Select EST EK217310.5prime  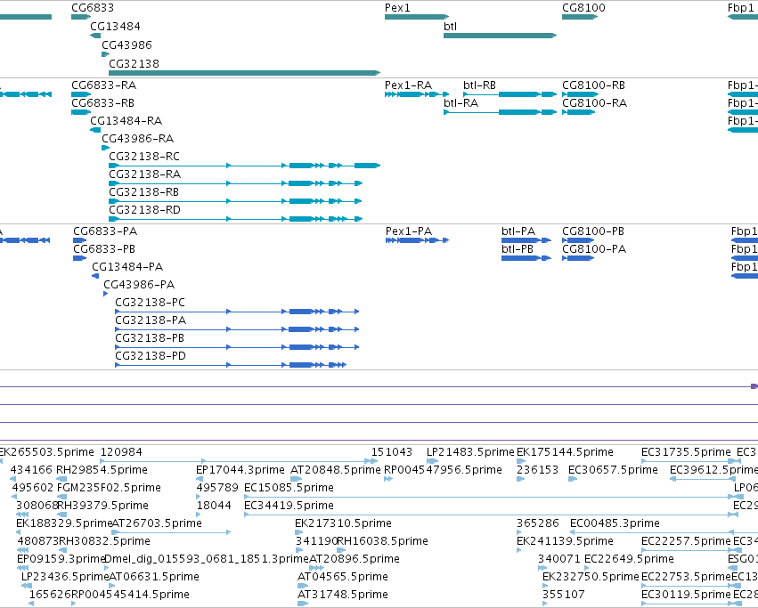point(343,524)
